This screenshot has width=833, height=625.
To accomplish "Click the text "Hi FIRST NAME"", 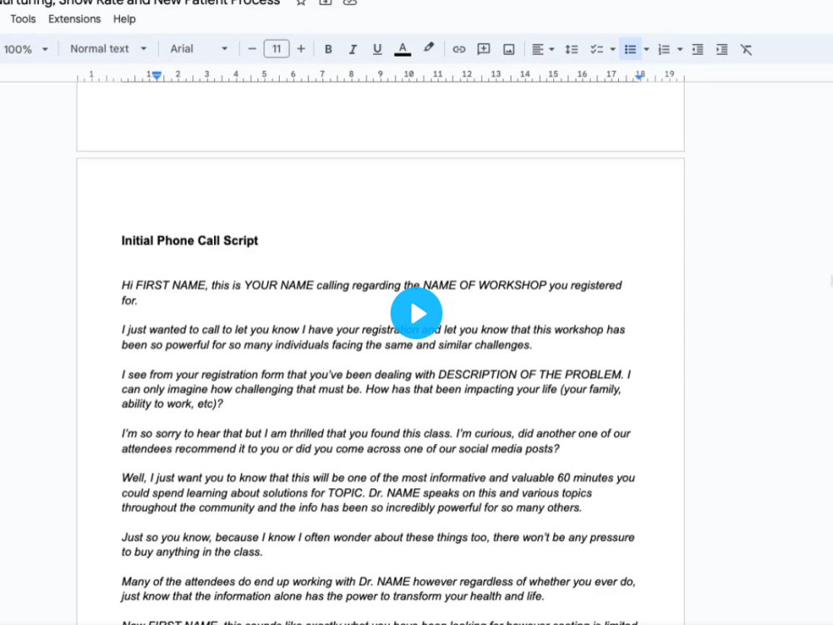I will (164, 285).
